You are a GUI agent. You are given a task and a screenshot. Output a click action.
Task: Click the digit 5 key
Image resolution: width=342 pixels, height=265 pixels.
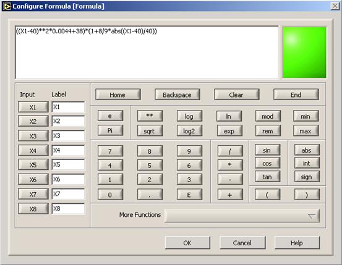150,165
